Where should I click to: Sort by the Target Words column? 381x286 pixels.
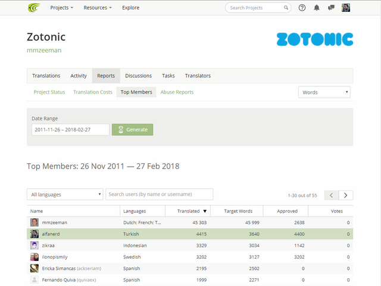pos(238,211)
